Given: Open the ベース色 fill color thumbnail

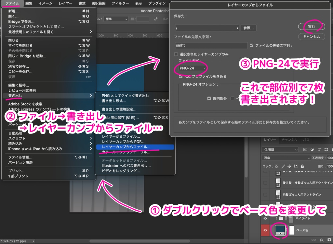Looking at the screenshot, I should point(280,230).
